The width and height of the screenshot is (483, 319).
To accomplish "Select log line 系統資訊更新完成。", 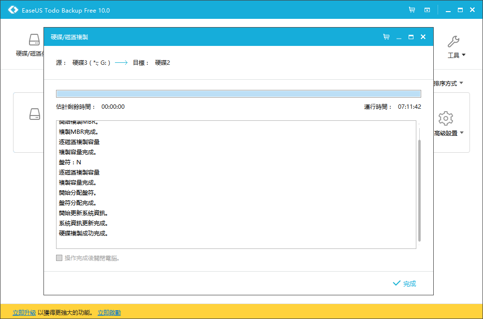I will point(84,223).
